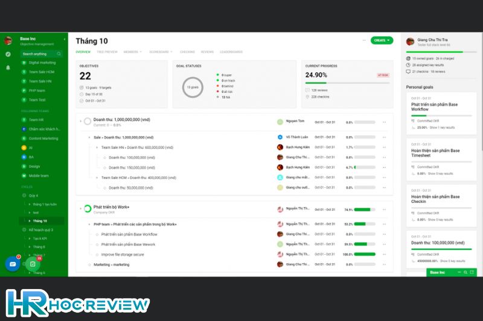Viewport: 483px width, 321px height.
Task: Toggle status circle of Phát triển bộ Work+
Action: coord(88,209)
